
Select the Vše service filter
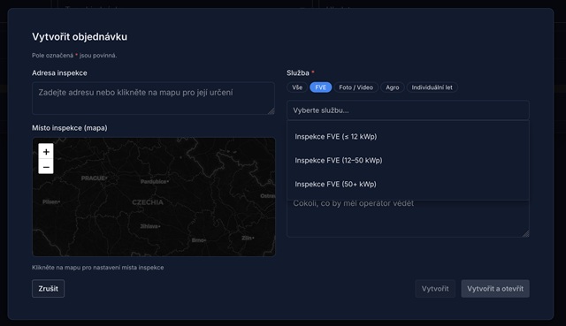[297, 87]
